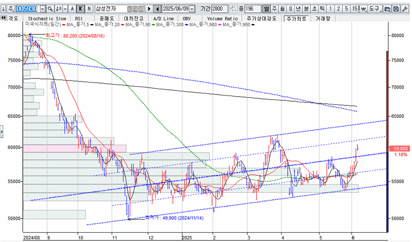Toggle the N filter button
412x242 pixels.
pyautogui.click(x=89, y=9)
